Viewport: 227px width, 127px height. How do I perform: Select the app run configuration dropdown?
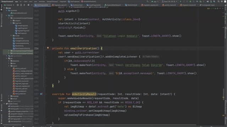[155, 1]
